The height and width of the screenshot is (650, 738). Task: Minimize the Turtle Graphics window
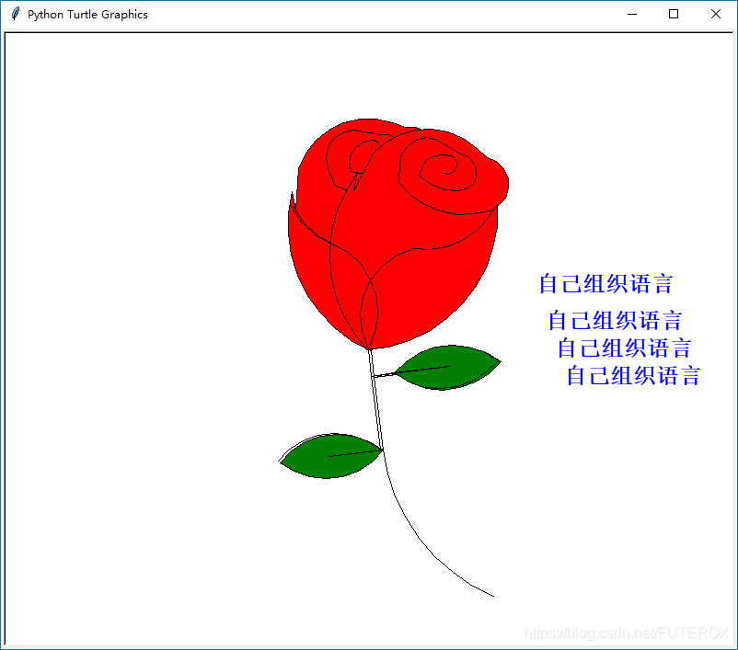632,14
